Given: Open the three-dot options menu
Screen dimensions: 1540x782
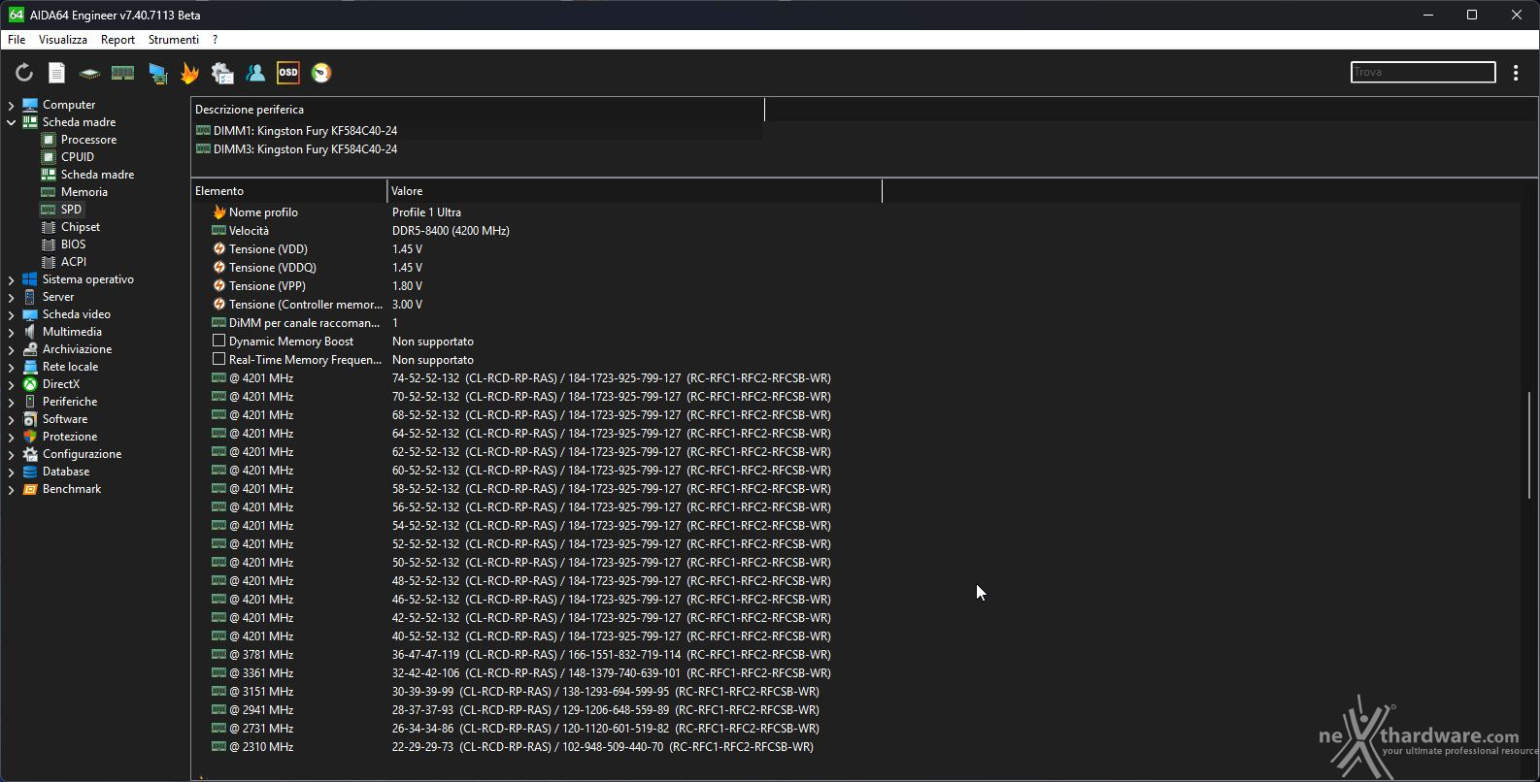Looking at the screenshot, I should [x=1516, y=73].
